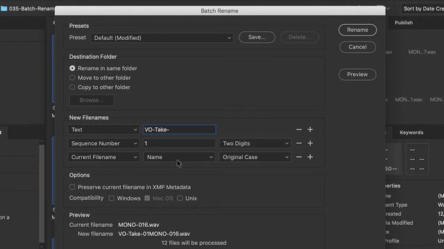Add a row after Sequence Number row
Screen dimensions: 444x249
point(310,143)
